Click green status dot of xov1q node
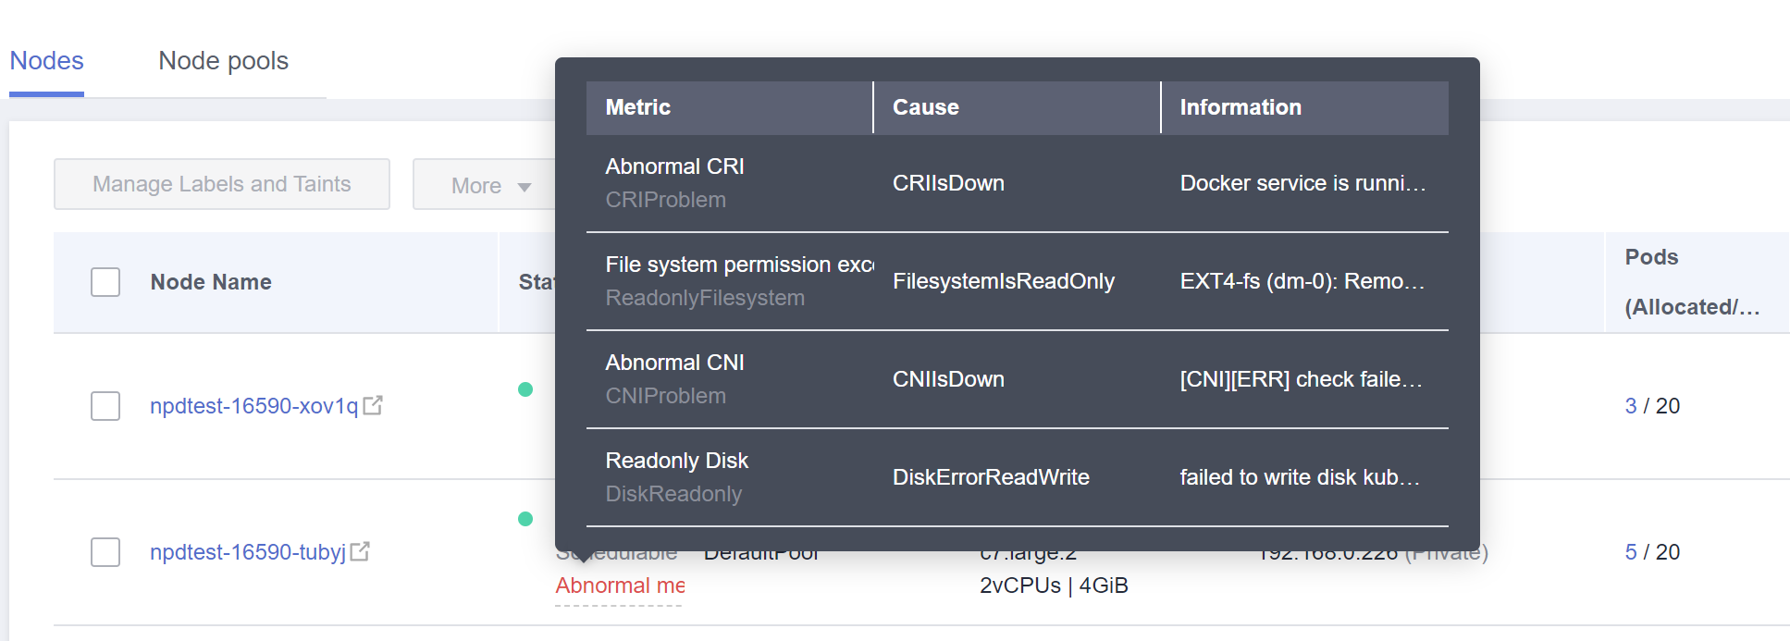The image size is (1790, 641). (525, 389)
